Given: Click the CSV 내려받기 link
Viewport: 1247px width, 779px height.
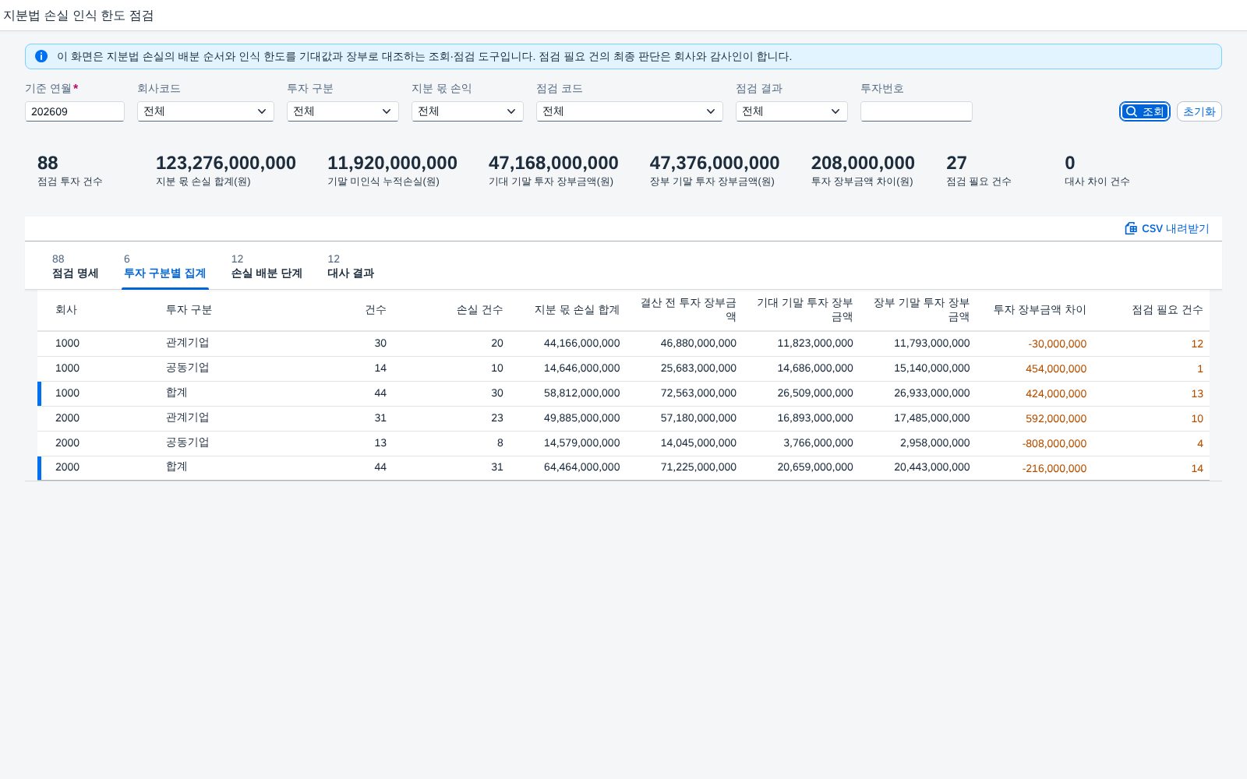Looking at the screenshot, I should click(1167, 228).
